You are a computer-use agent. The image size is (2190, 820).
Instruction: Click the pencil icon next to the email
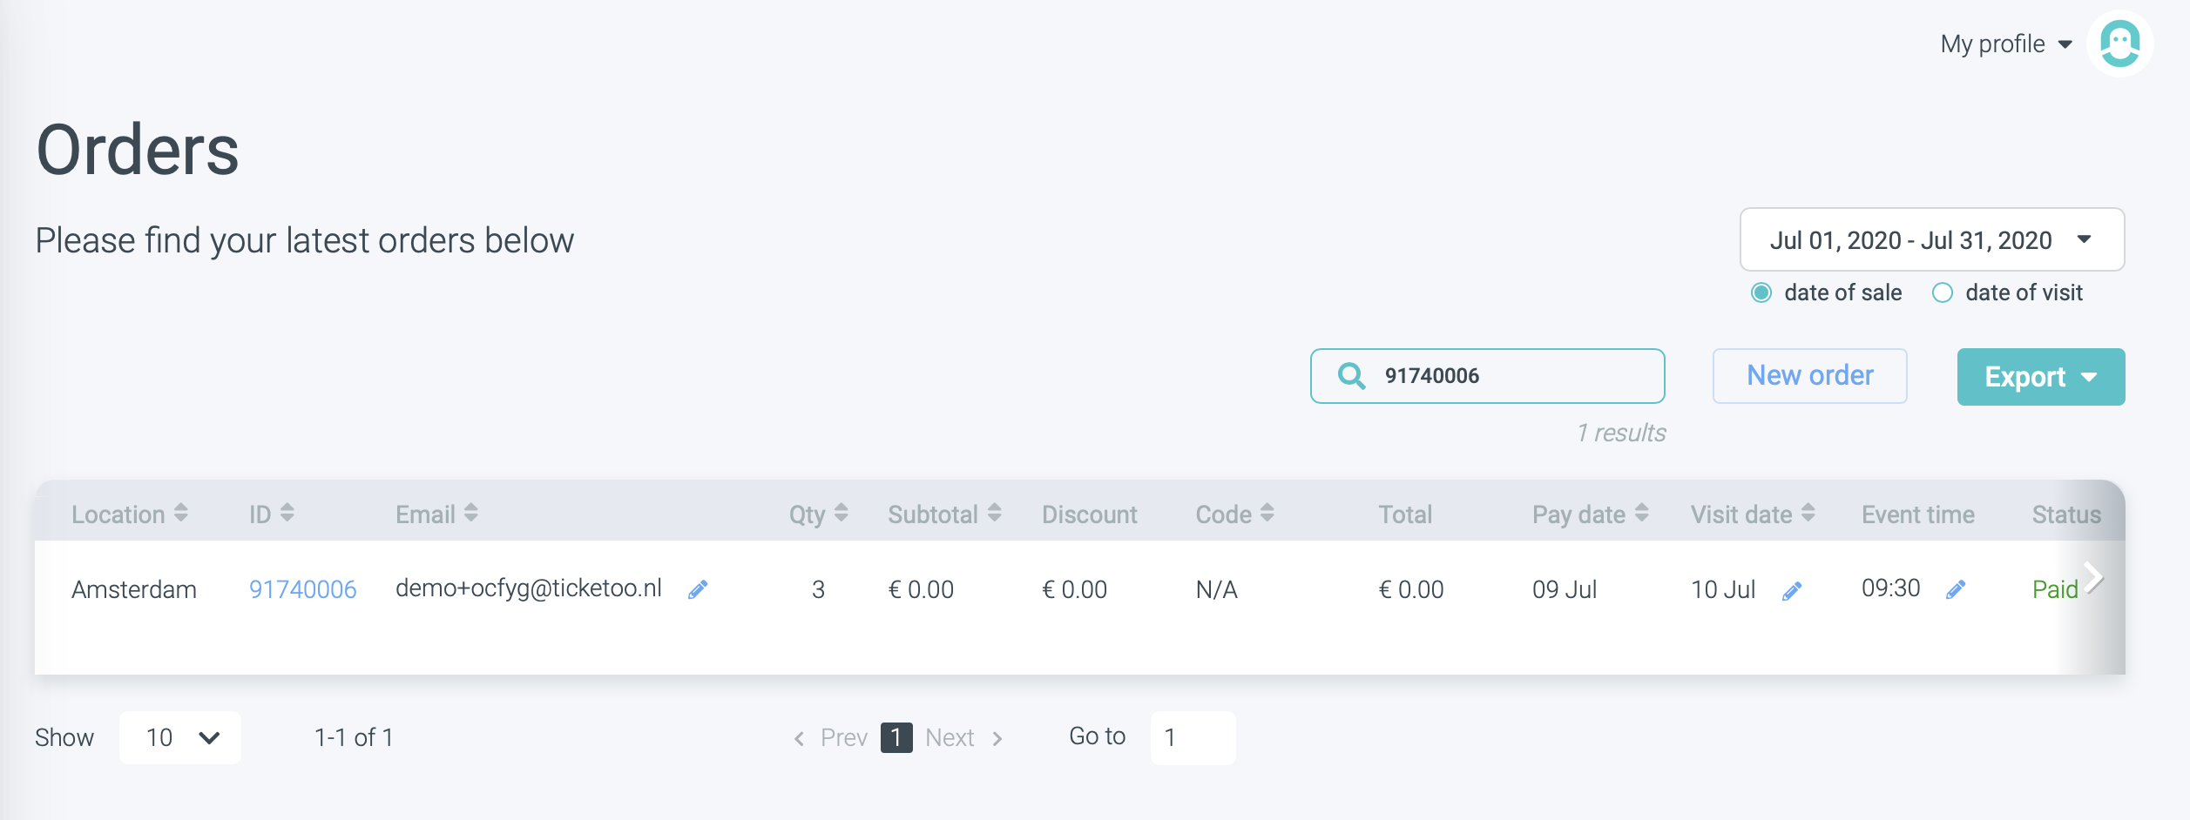point(698,590)
